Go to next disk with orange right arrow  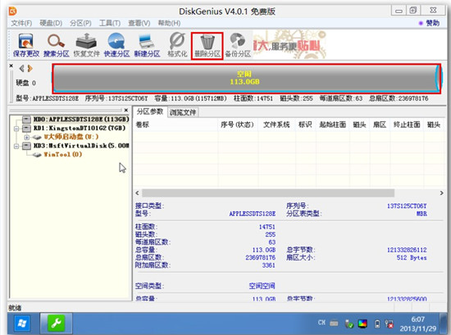click(x=30, y=68)
